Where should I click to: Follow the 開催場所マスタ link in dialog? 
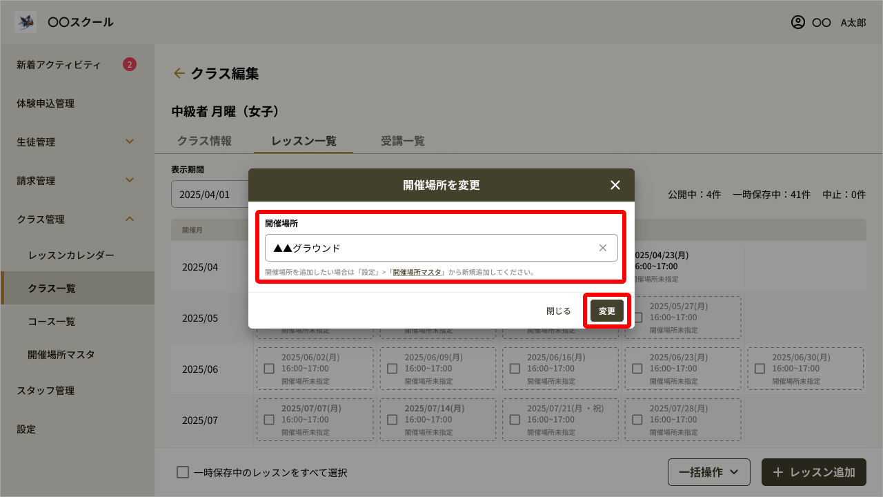(417, 272)
